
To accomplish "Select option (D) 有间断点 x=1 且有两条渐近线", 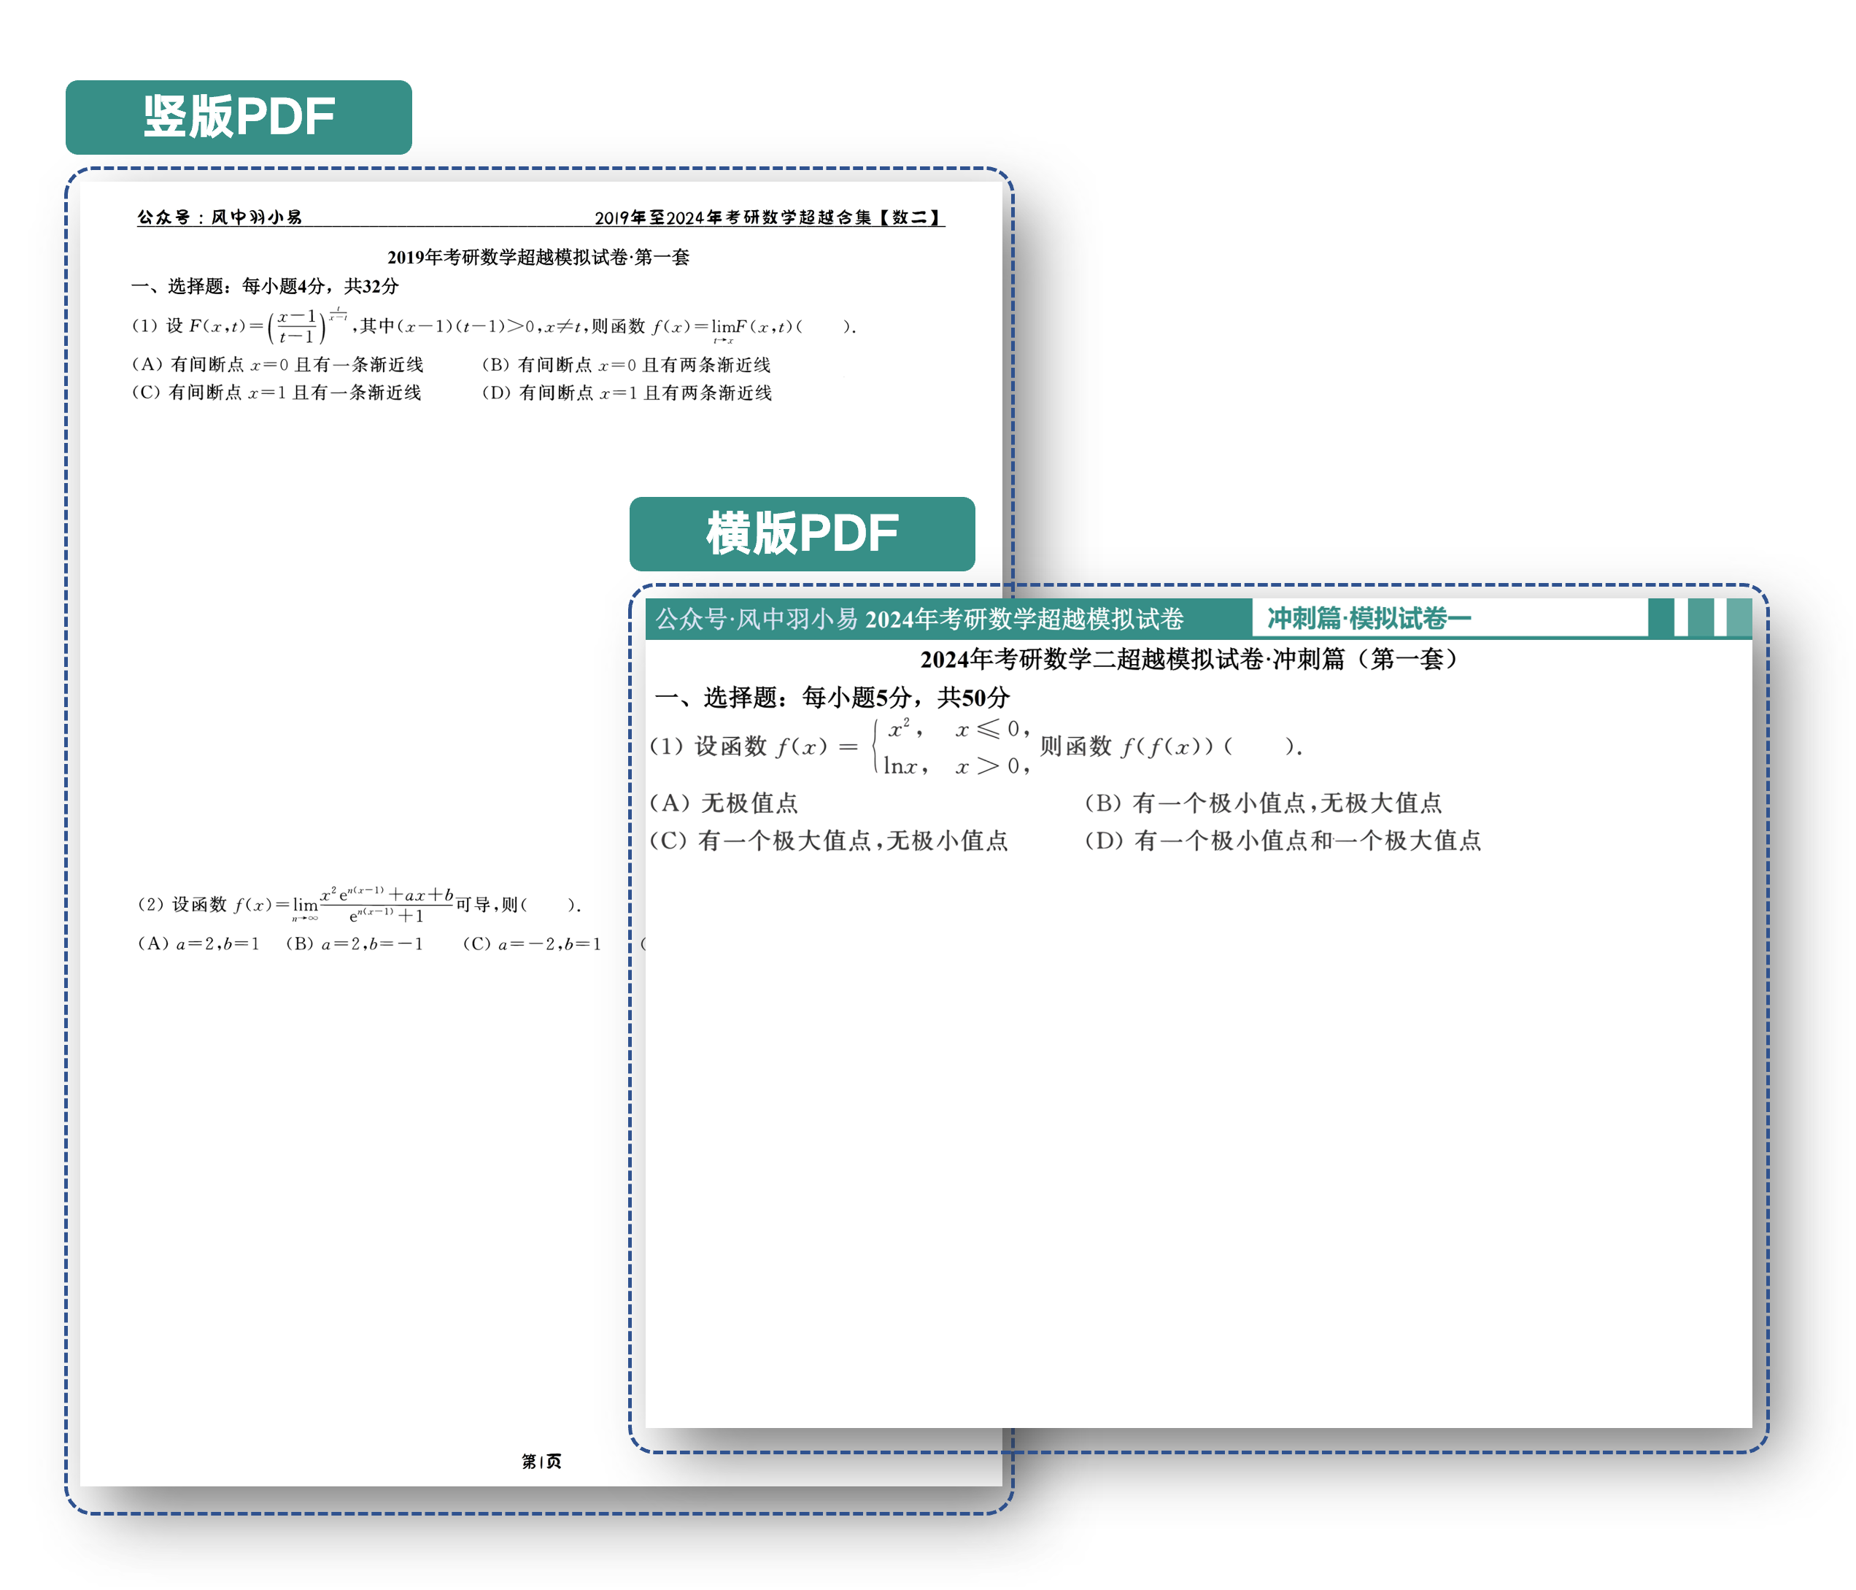I will click(x=627, y=393).
